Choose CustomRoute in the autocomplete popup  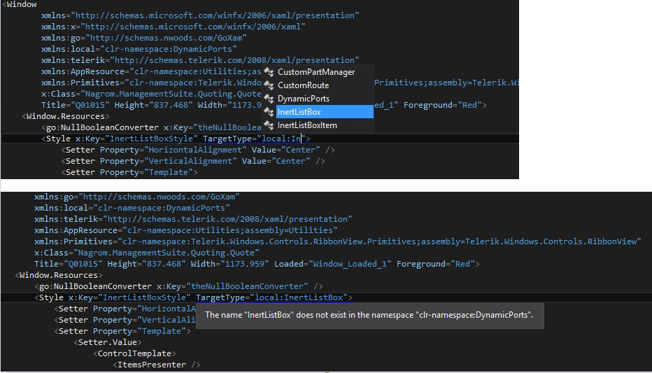coord(303,85)
